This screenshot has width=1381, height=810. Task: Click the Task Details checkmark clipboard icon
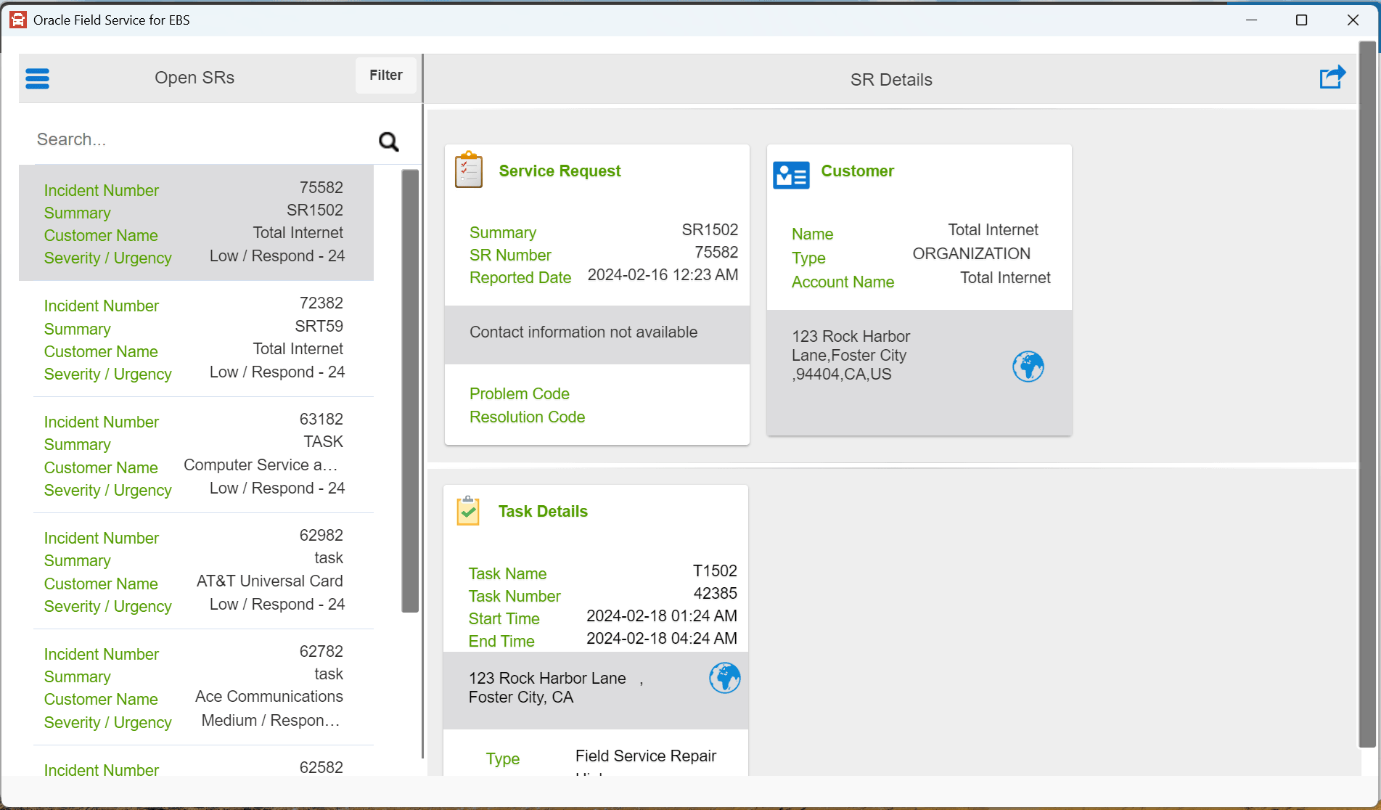(x=468, y=511)
